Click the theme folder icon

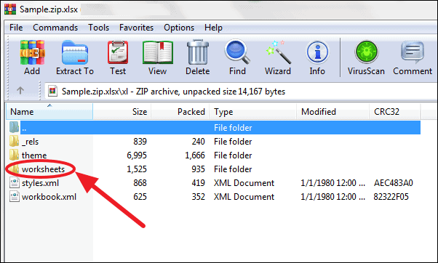point(14,155)
